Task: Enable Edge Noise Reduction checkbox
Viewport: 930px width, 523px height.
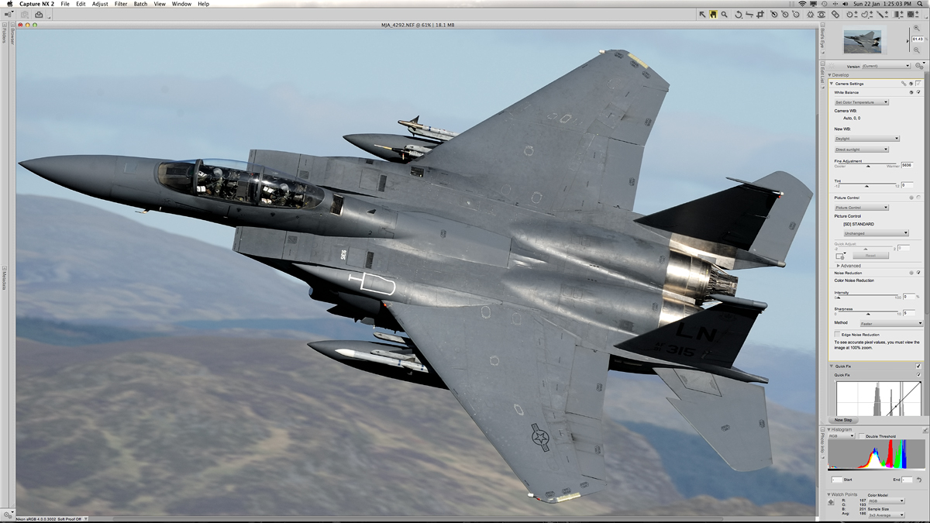Action: coord(837,334)
